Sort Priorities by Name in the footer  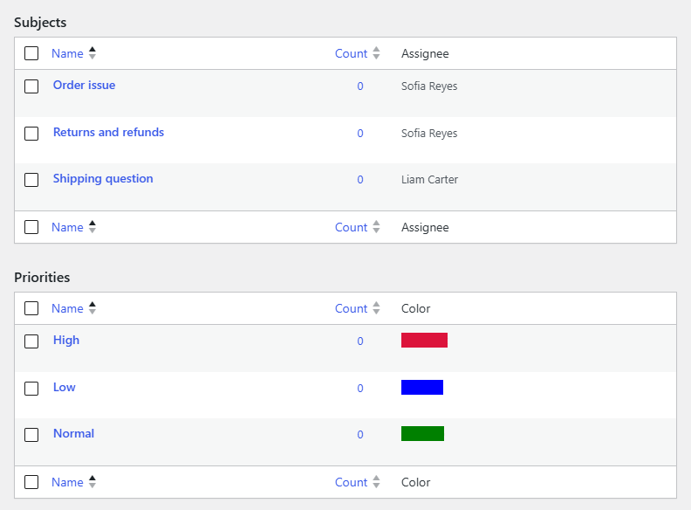click(x=67, y=482)
